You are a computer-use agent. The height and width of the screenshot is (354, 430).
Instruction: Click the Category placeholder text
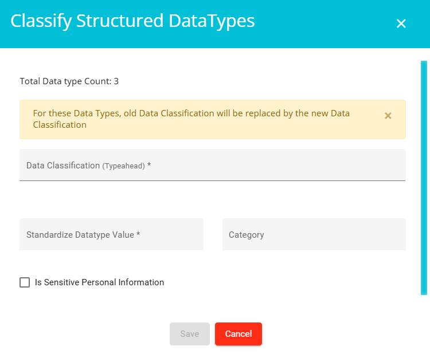click(x=247, y=235)
